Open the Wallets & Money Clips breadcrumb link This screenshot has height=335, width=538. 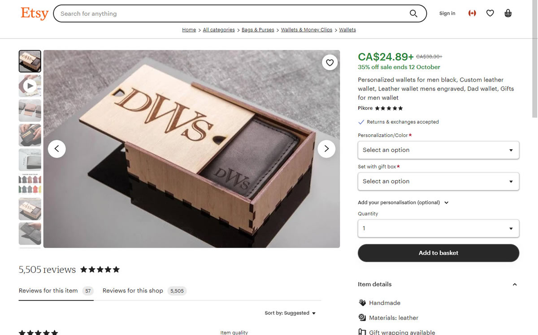click(x=307, y=30)
